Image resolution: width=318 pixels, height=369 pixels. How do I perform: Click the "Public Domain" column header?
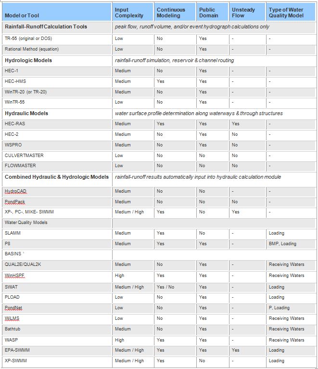click(208, 13)
